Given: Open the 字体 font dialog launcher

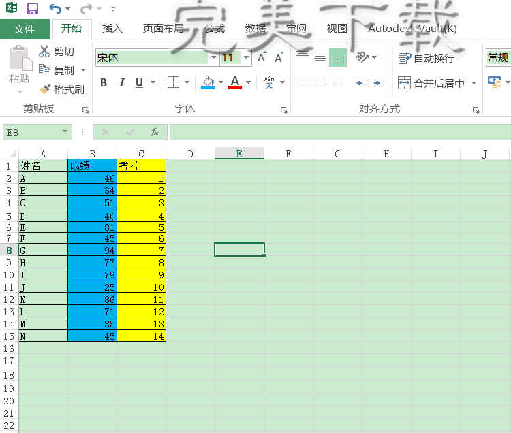Looking at the screenshot, I should click(284, 110).
